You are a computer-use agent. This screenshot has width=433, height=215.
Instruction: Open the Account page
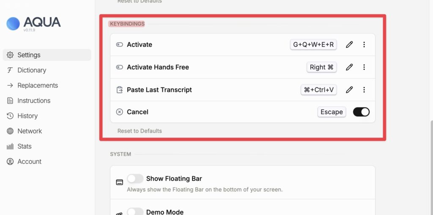pyautogui.click(x=29, y=162)
